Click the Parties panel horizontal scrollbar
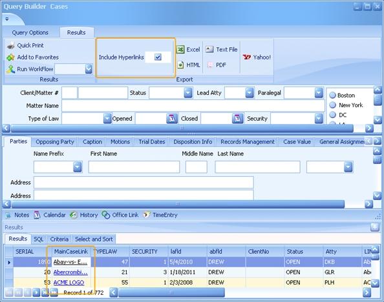Screen dimensions: 384x302 tap(178, 204)
